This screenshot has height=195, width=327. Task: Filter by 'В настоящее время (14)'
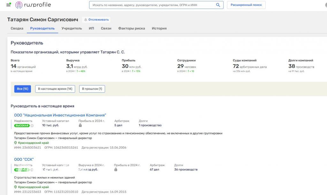(55, 89)
